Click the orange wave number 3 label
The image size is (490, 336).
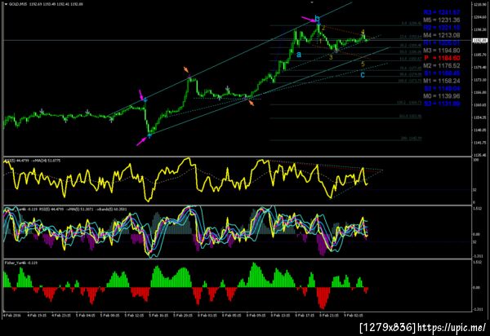point(331,57)
